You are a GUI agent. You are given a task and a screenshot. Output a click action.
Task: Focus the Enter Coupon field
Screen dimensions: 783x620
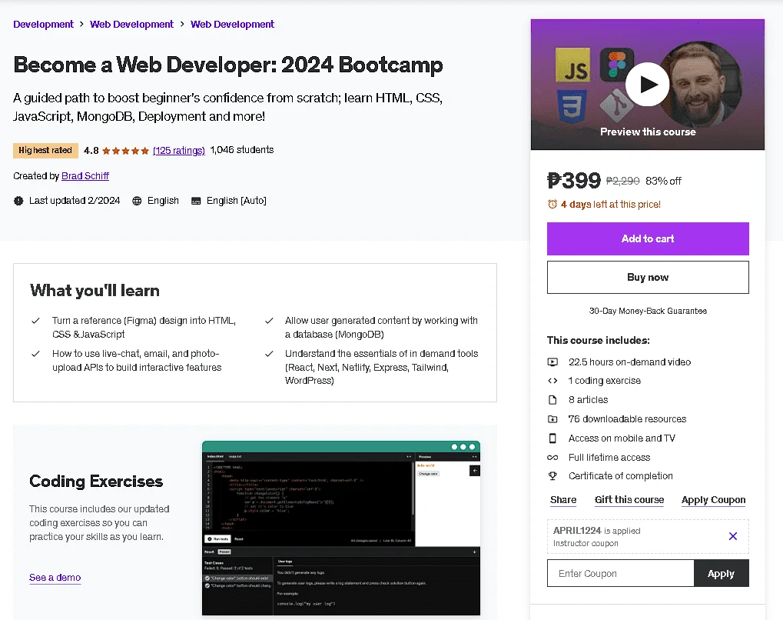point(620,573)
